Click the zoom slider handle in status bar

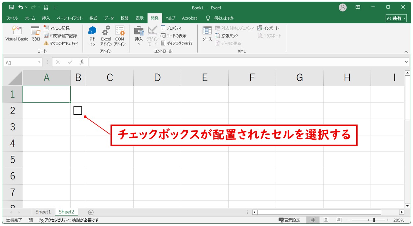(x=374, y=220)
